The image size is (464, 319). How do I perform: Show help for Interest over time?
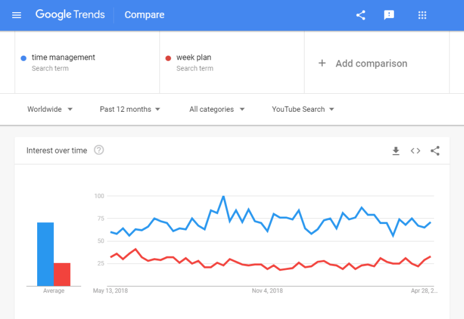(x=99, y=150)
